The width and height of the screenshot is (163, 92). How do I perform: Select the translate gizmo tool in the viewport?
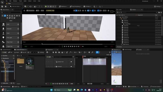pos(76,10)
